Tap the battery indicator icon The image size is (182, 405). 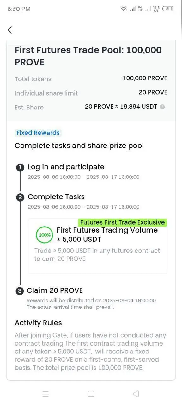click(168, 9)
